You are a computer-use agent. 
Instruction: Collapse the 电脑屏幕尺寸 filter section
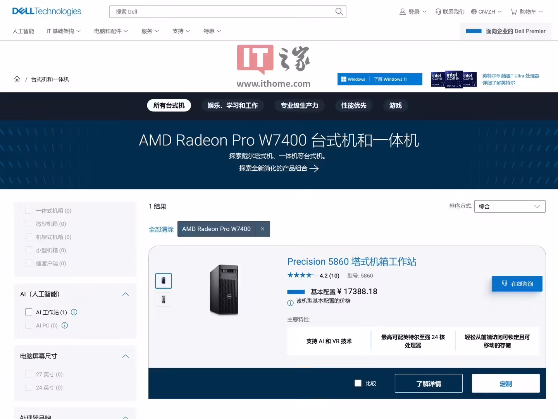tap(126, 356)
